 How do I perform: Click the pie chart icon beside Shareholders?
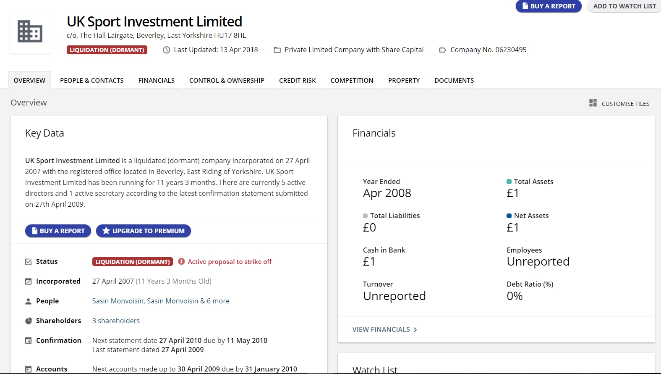pos(29,321)
